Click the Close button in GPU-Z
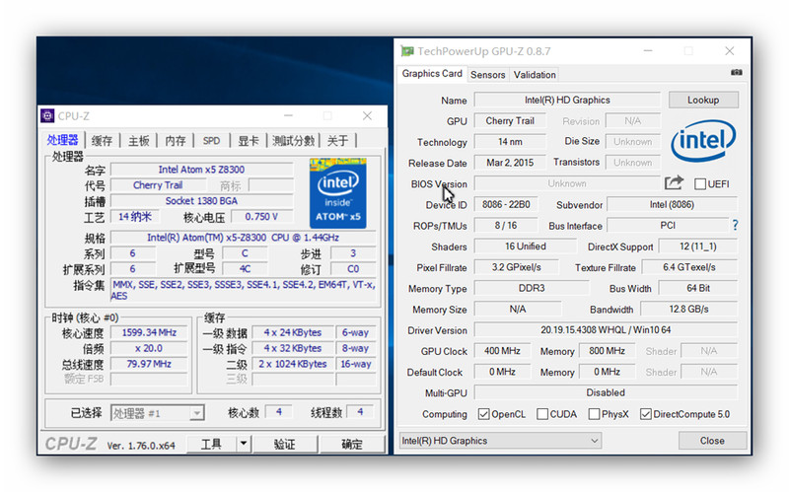 pyautogui.click(x=712, y=441)
